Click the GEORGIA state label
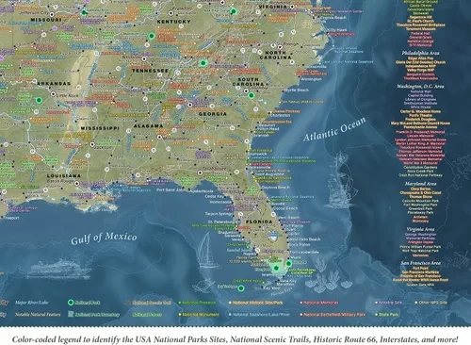This screenshot has height=345, width=471. (213, 114)
